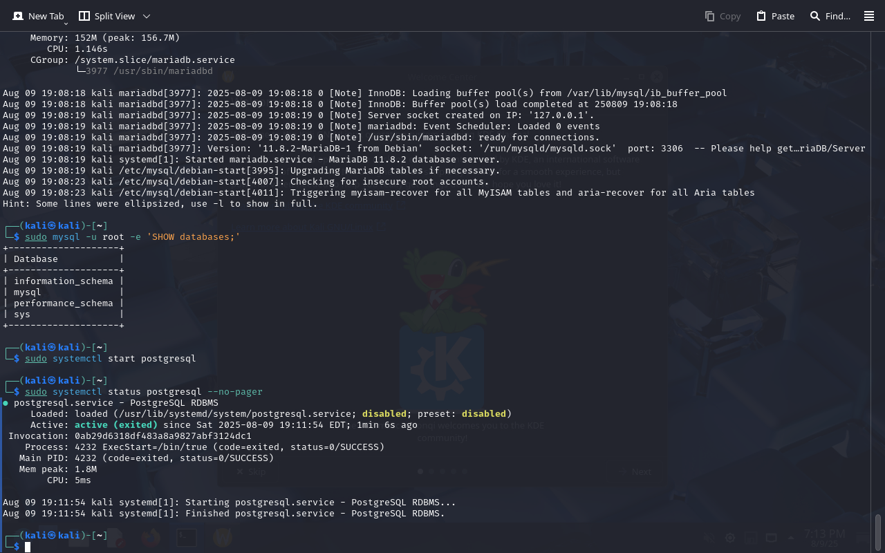The height and width of the screenshot is (553, 885).
Task: Click 'active (exited)' status text
Action: pos(116,425)
